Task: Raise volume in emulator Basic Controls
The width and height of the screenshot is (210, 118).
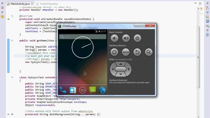Action: (126, 38)
